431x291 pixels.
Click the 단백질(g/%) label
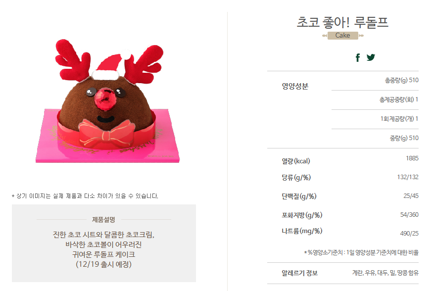299,196
